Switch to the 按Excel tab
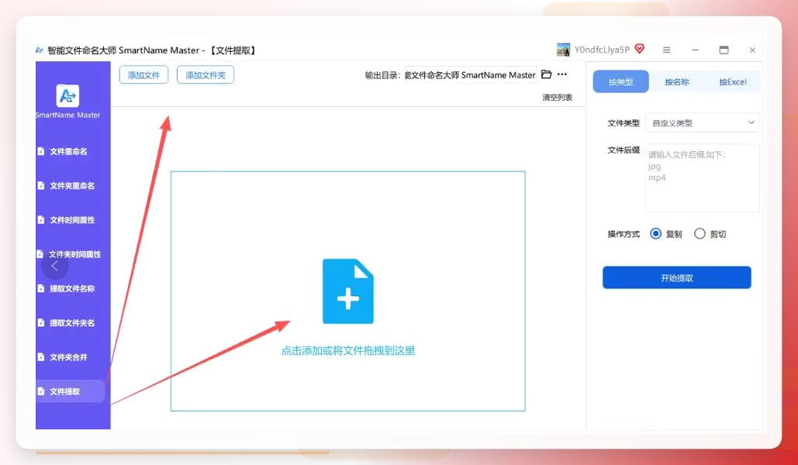798x465 pixels. click(732, 81)
